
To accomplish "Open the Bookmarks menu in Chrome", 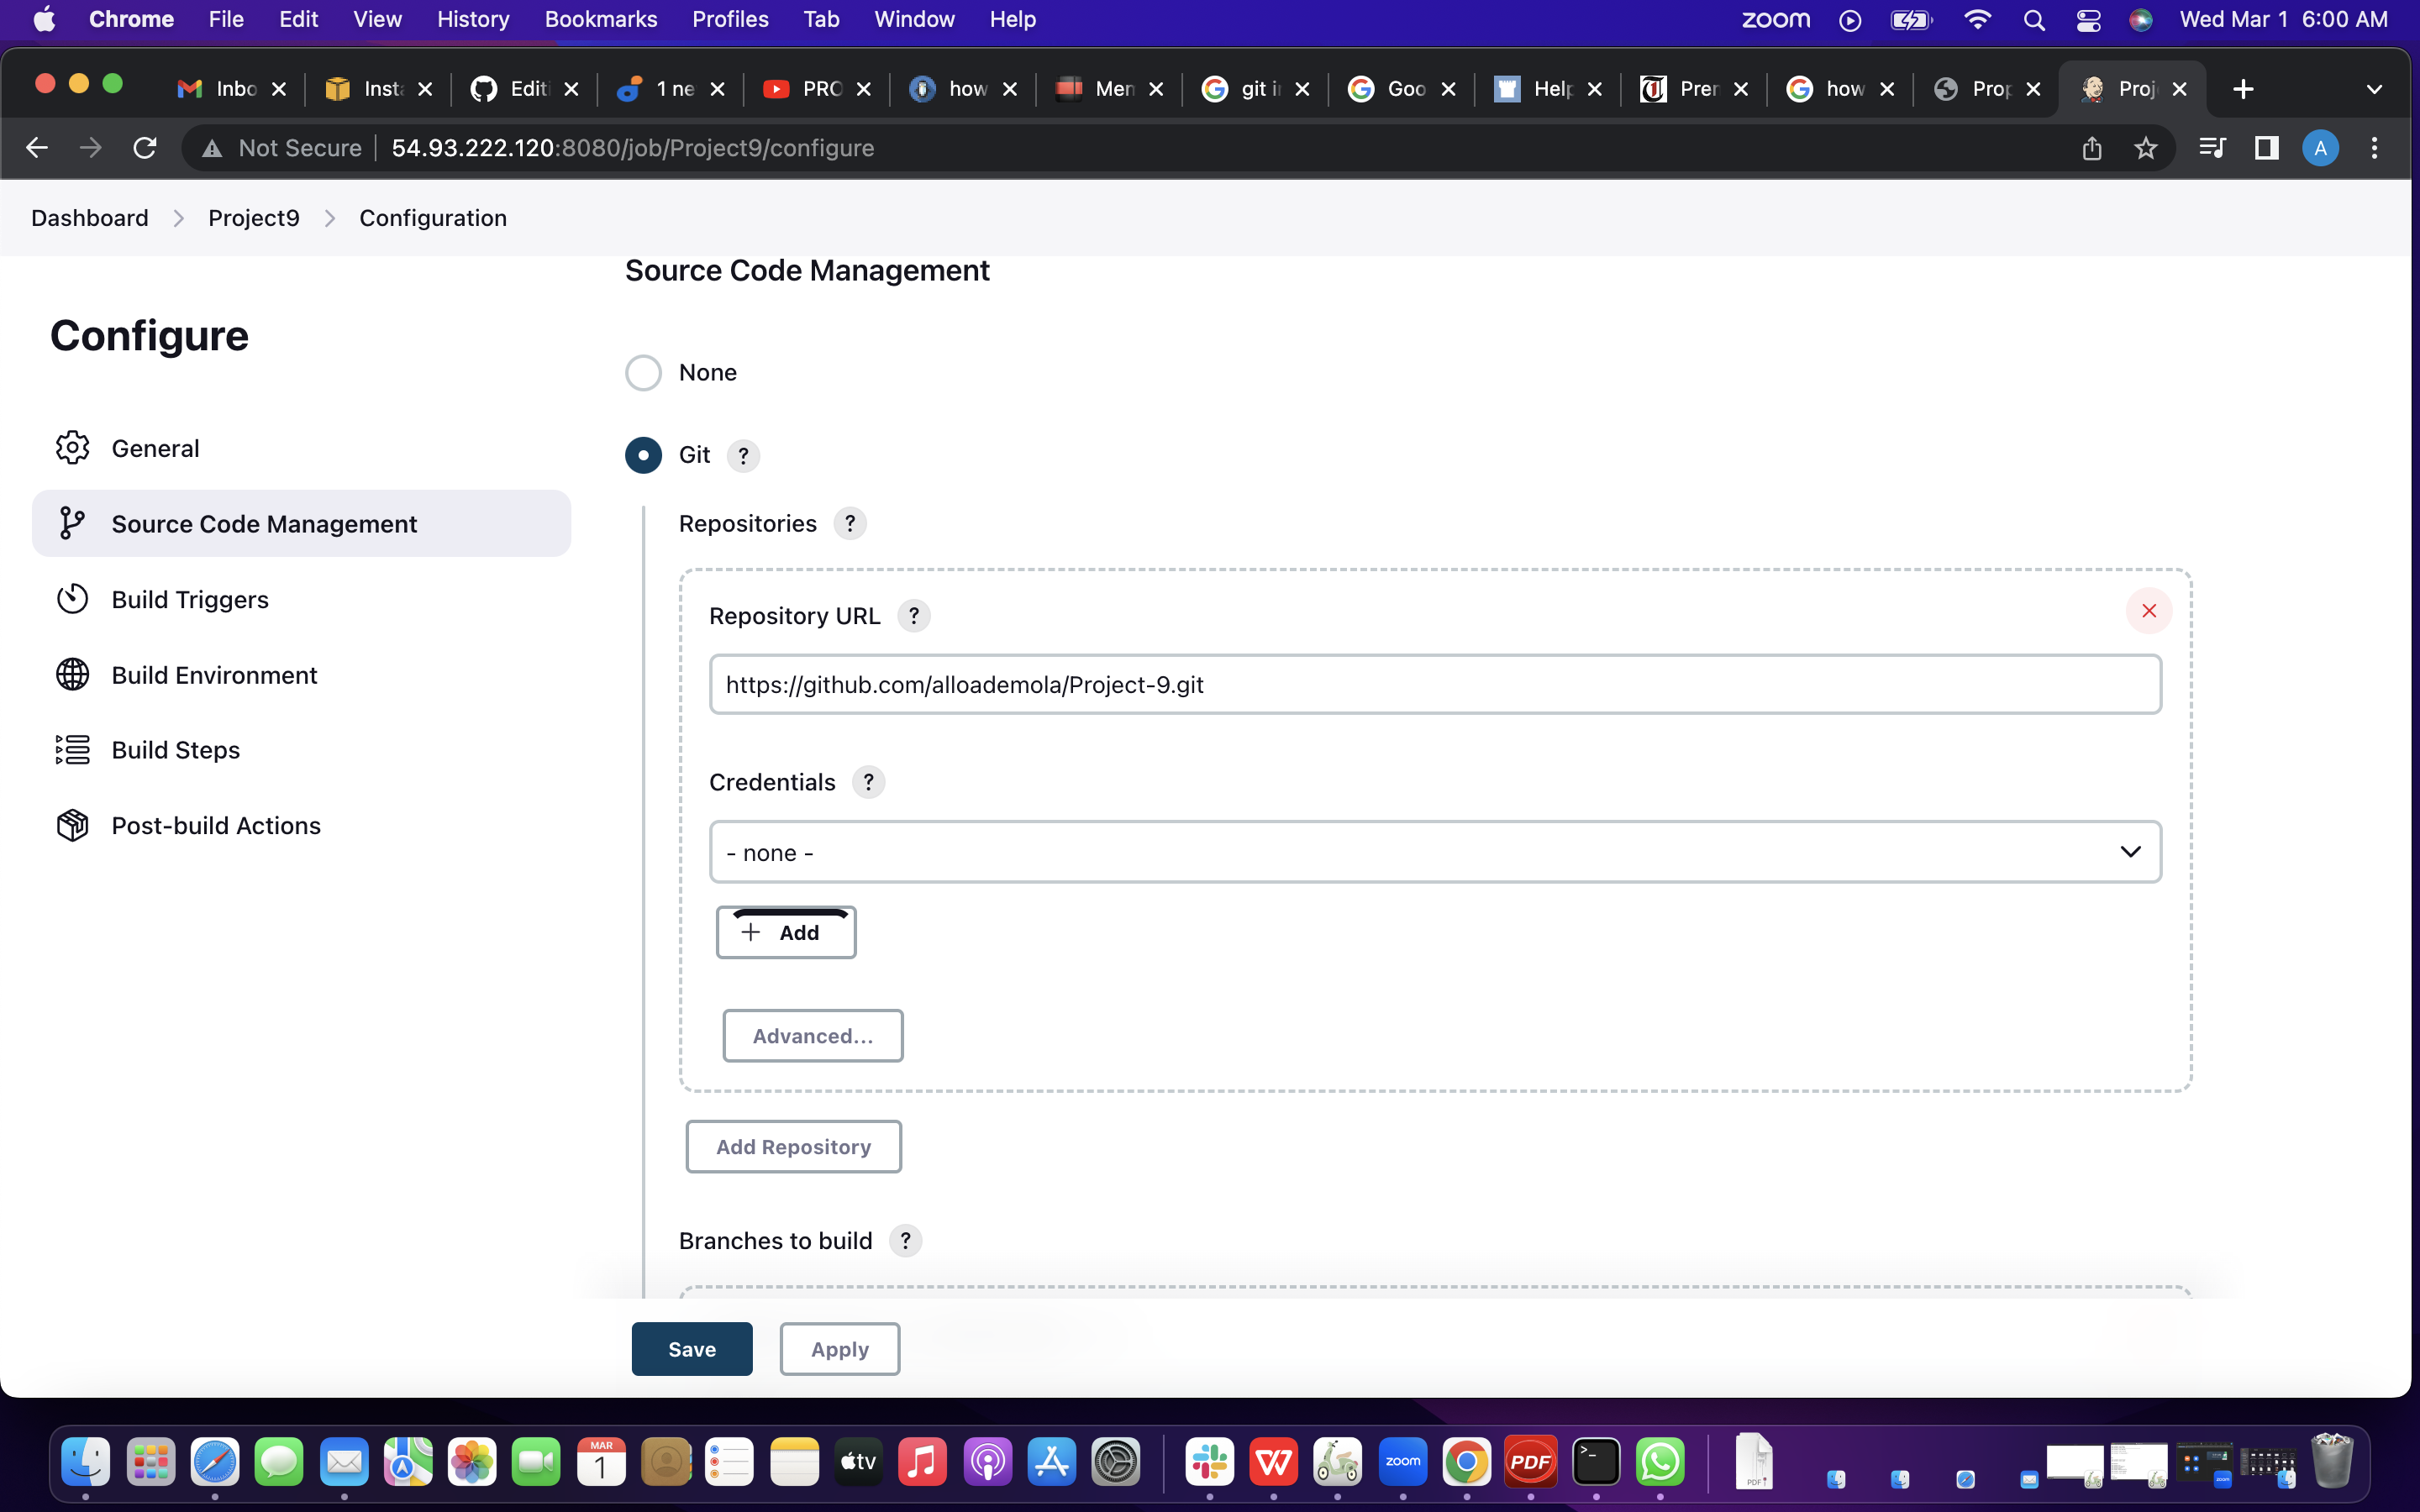I will coord(600,19).
